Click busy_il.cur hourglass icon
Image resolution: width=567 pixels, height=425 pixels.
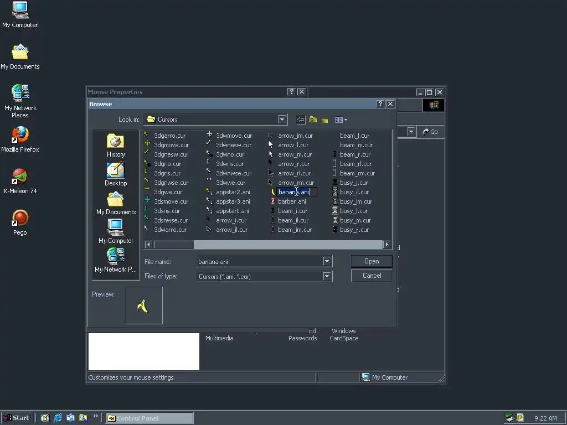(335, 192)
